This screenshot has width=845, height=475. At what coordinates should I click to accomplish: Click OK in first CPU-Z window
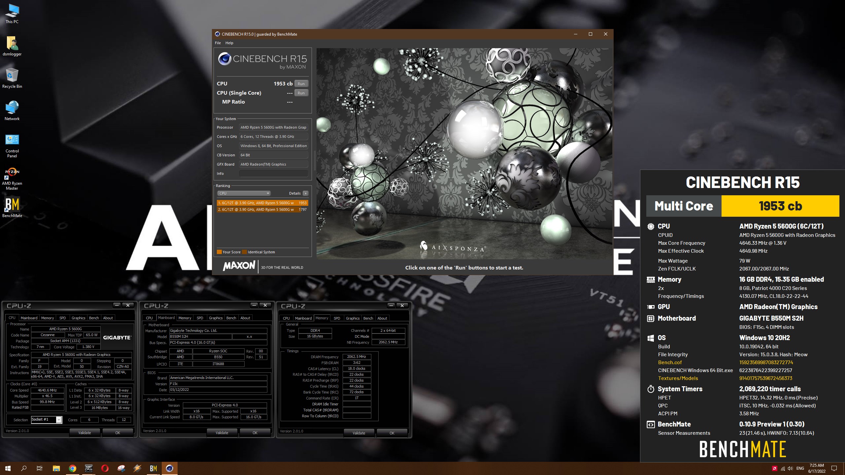tap(118, 433)
